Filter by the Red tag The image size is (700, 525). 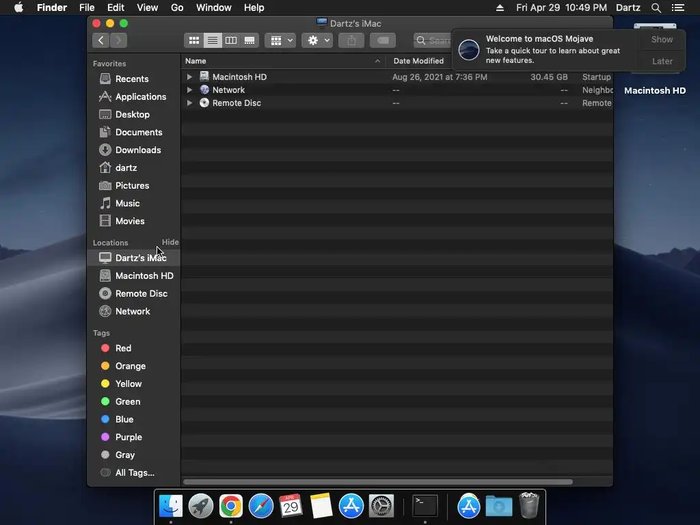click(123, 348)
